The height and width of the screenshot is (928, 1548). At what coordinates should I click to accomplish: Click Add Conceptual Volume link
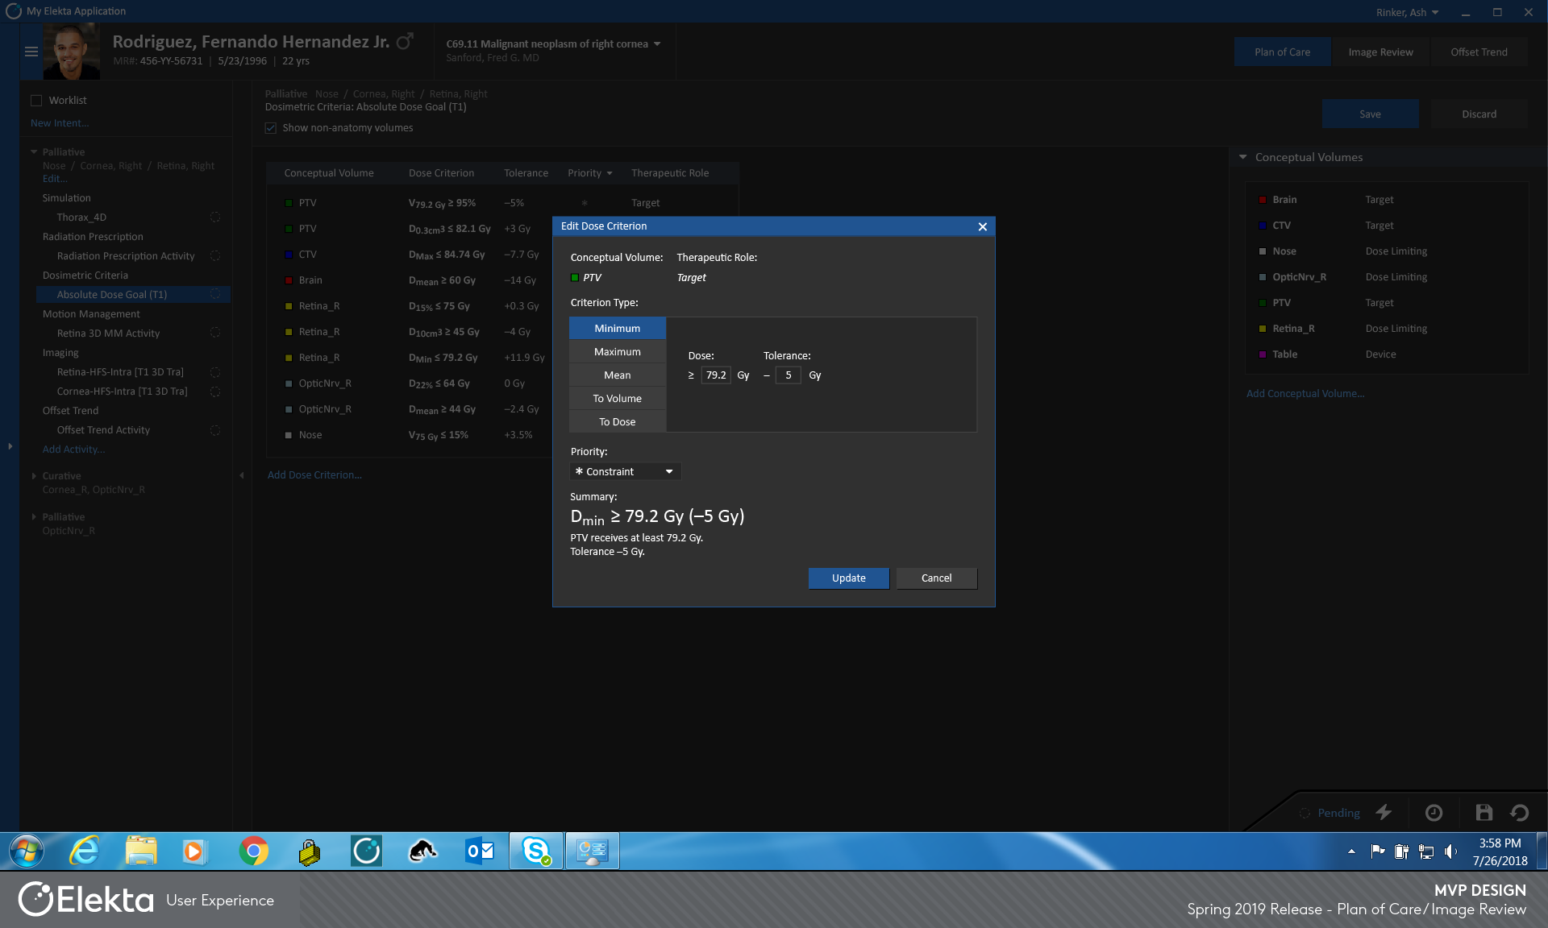point(1305,393)
